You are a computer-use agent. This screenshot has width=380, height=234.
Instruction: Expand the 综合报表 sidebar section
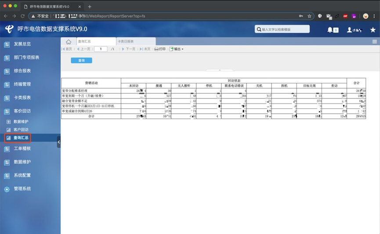22,71
